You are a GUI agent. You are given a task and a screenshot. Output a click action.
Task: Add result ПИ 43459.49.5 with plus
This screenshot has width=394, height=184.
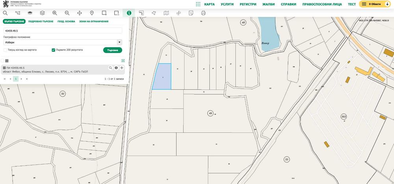122,68
